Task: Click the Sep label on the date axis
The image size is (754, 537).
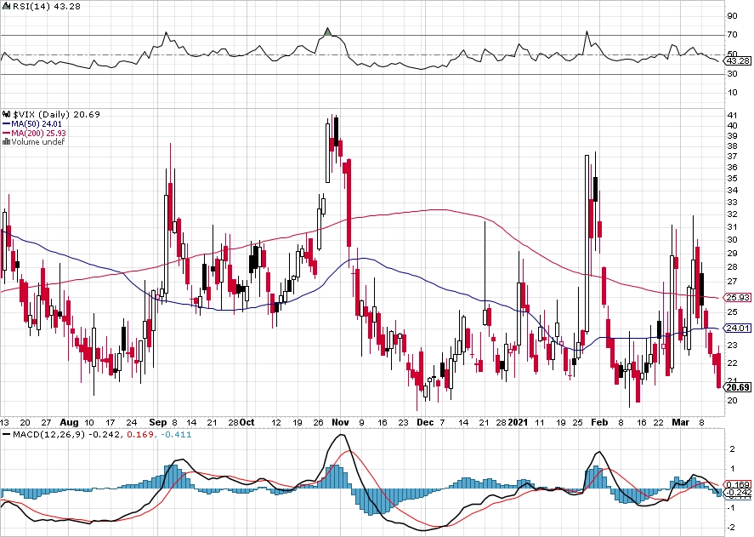Action: 158,422
